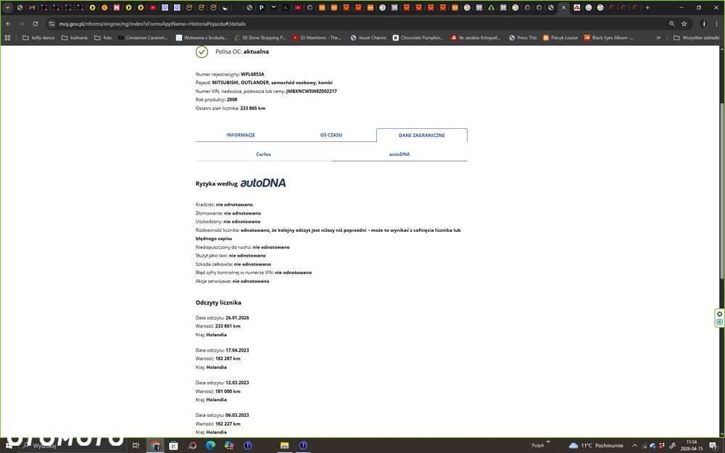Image resolution: width=725 pixels, height=453 pixels.
Task: Open Microsoft Edge from the taskbar
Action: [x=210, y=446]
